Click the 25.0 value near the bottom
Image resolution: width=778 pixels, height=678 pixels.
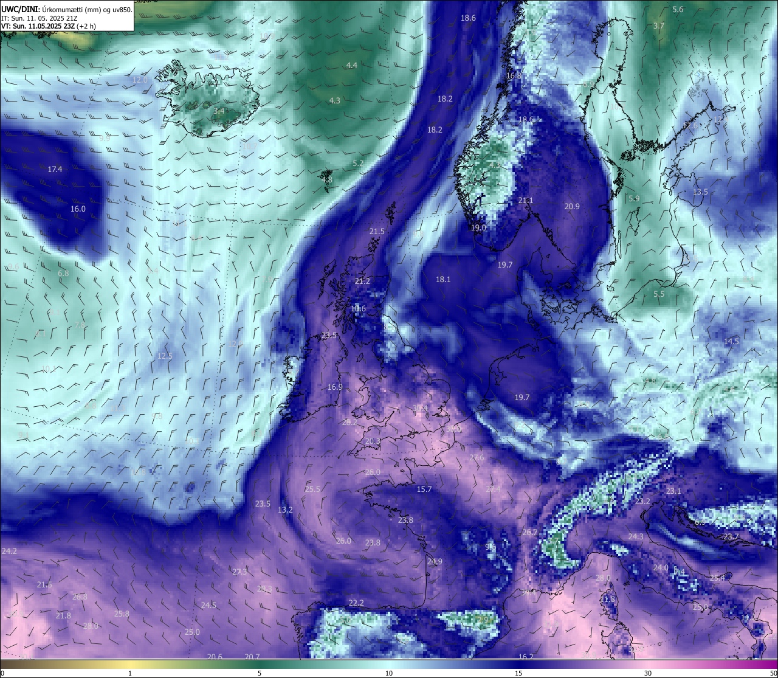192,632
